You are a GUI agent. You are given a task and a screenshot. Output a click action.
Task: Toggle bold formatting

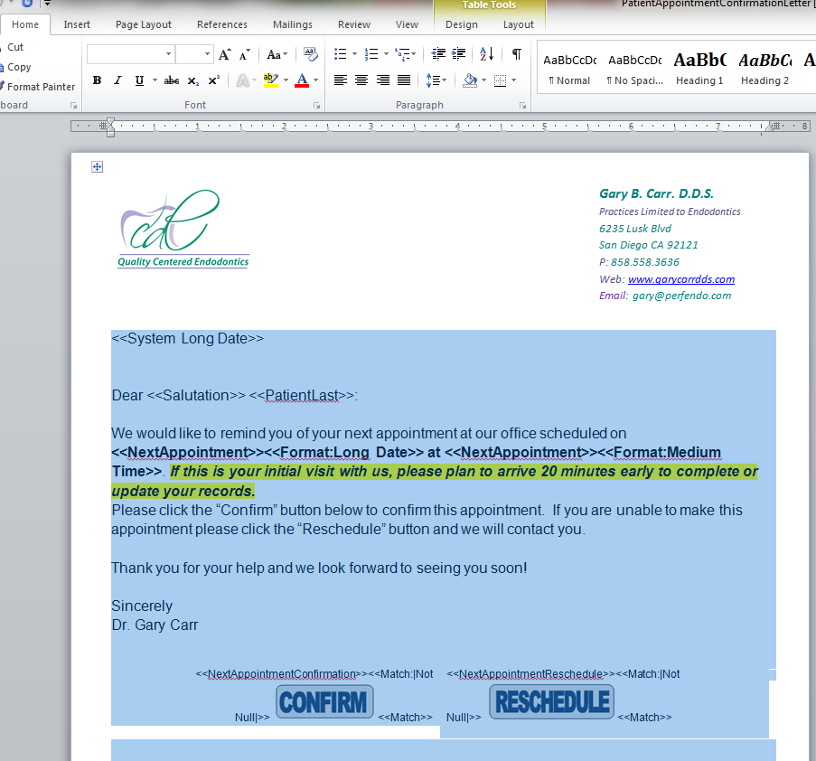click(97, 80)
